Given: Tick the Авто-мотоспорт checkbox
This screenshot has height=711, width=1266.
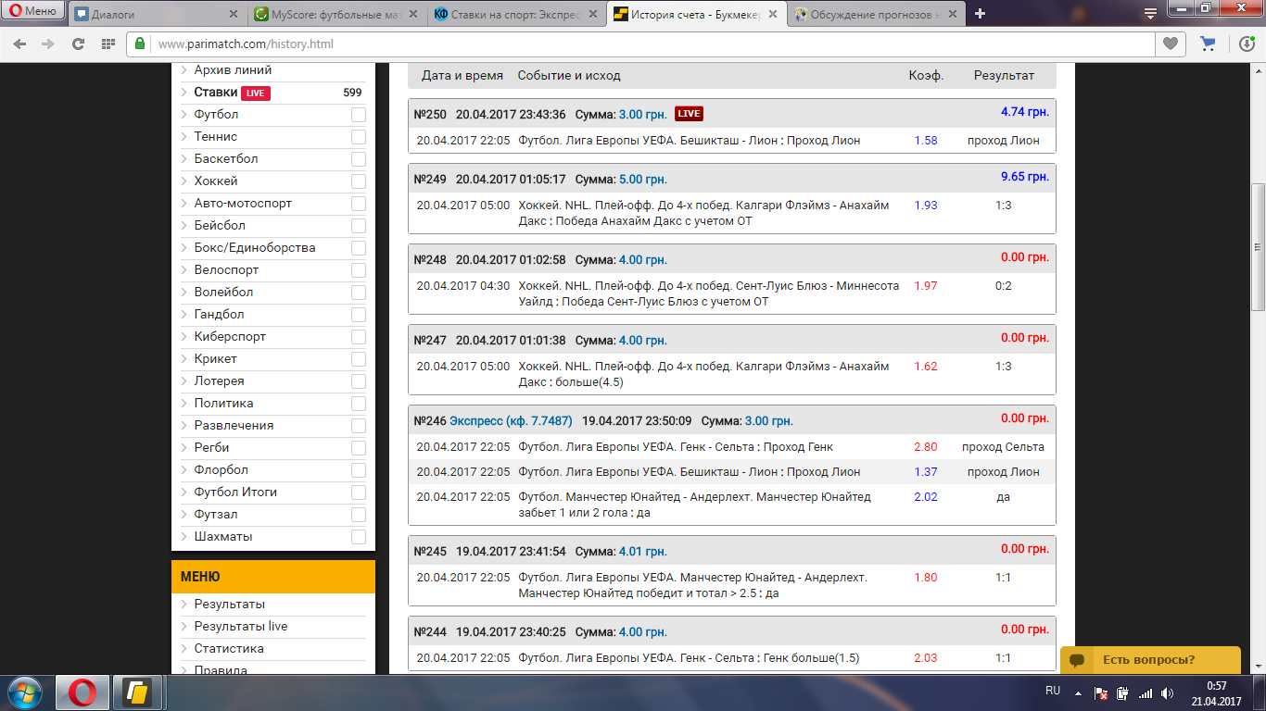Looking at the screenshot, I should 359,204.
